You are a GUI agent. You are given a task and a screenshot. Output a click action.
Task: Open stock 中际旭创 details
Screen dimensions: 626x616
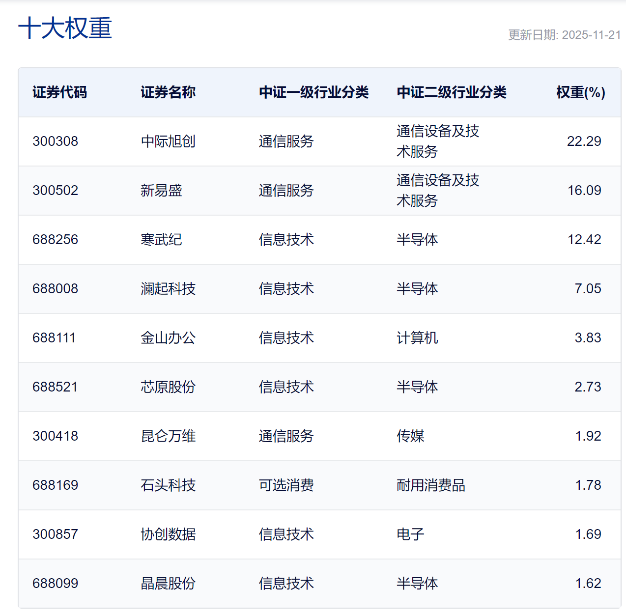167,141
